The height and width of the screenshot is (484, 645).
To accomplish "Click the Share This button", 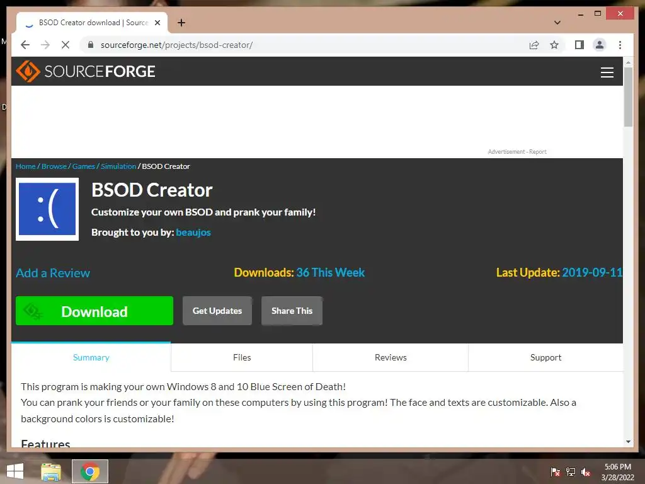I will 292,311.
